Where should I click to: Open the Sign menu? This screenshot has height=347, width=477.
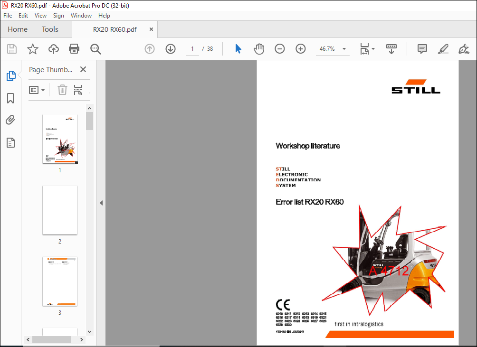[x=58, y=16]
